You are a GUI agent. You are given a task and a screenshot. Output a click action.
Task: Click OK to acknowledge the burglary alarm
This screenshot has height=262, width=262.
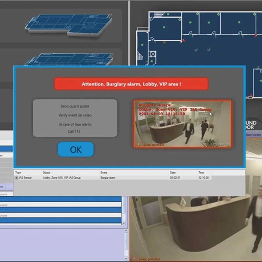pyautogui.click(x=76, y=149)
